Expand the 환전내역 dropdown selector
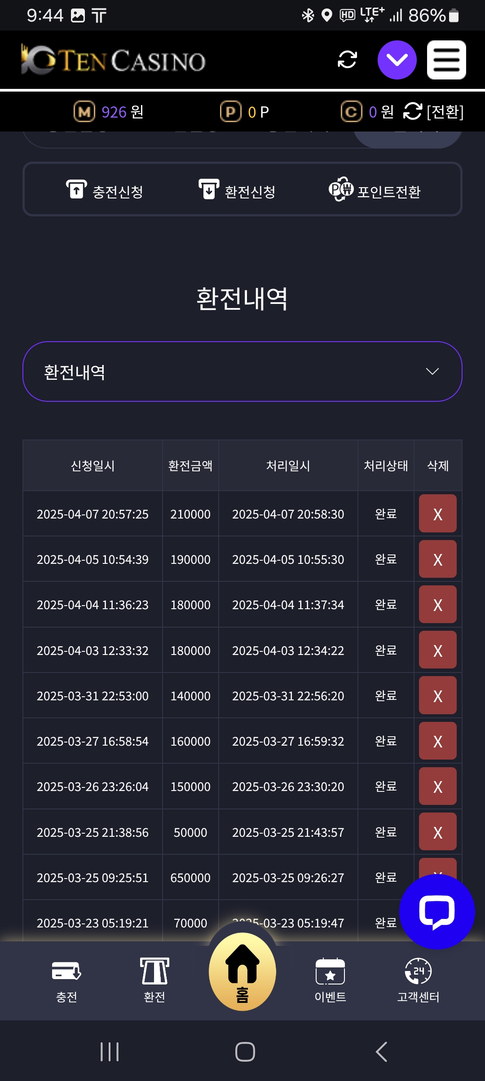The height and width of the screenshot is (1081, 485). click(242, 372)
